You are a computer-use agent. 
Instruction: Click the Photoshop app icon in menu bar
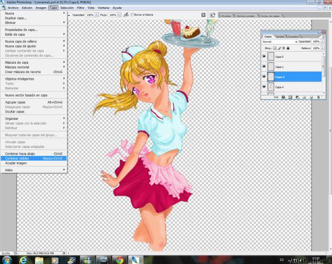(3, 8)
